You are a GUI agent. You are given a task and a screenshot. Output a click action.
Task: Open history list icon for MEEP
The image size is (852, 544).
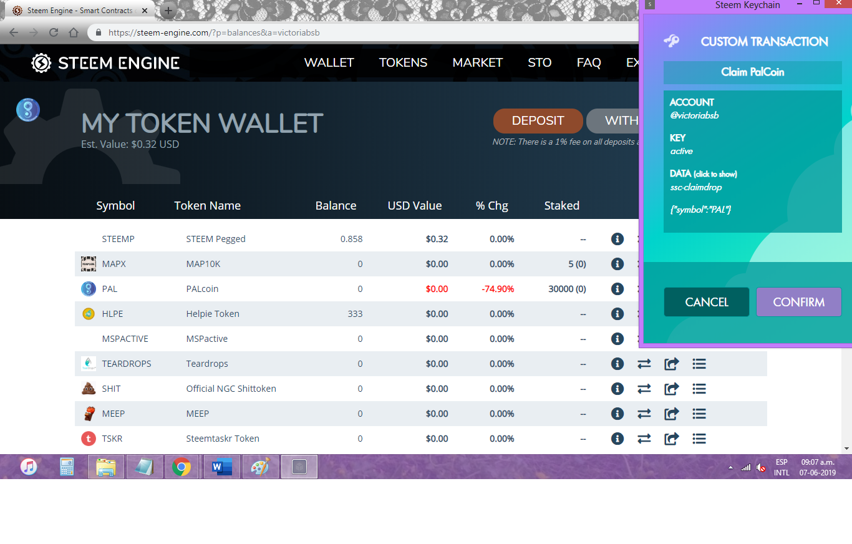[x=699, y=414]
